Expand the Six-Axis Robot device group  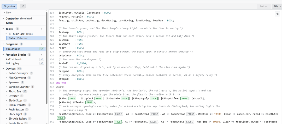(x=7, y=119)
